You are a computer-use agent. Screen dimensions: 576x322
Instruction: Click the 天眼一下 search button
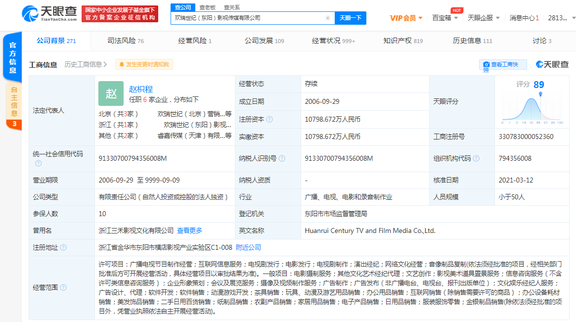click(351, 18)
